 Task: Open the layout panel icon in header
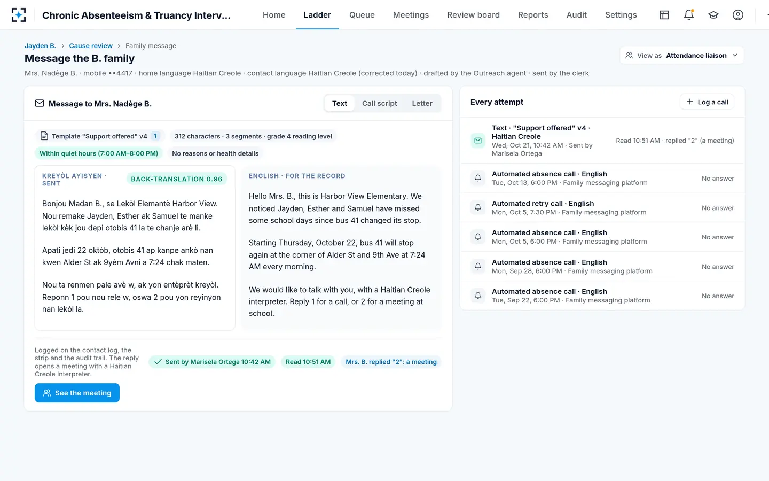(664, 15)
